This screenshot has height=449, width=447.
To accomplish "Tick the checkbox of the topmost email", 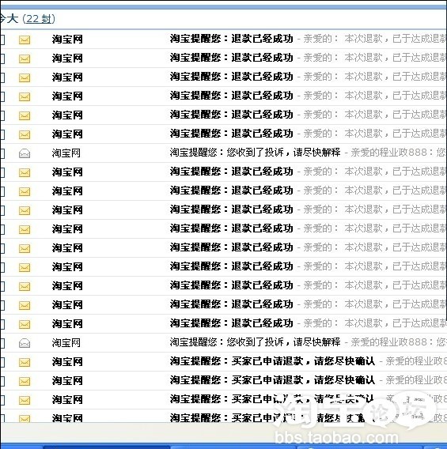I will [x=2, y=40].
